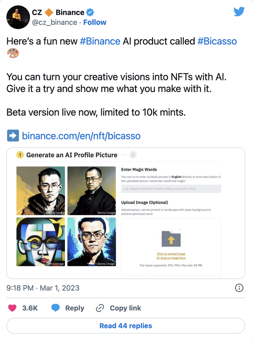This screenshot has width=253, height=339.
Task: Click the tweet timestamp 9:18 PM Mar 1, 2023
Action: tap(43, 288)
